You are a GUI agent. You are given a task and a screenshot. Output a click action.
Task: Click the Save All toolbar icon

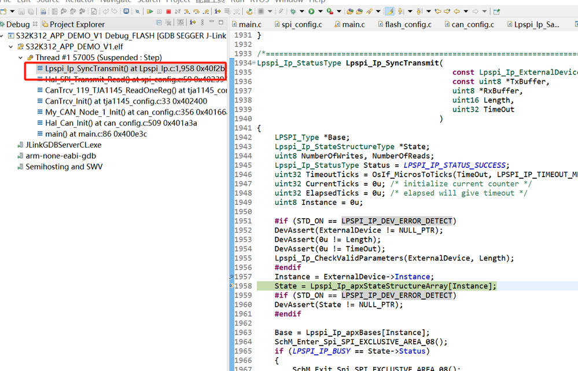(x=31, y=12)
